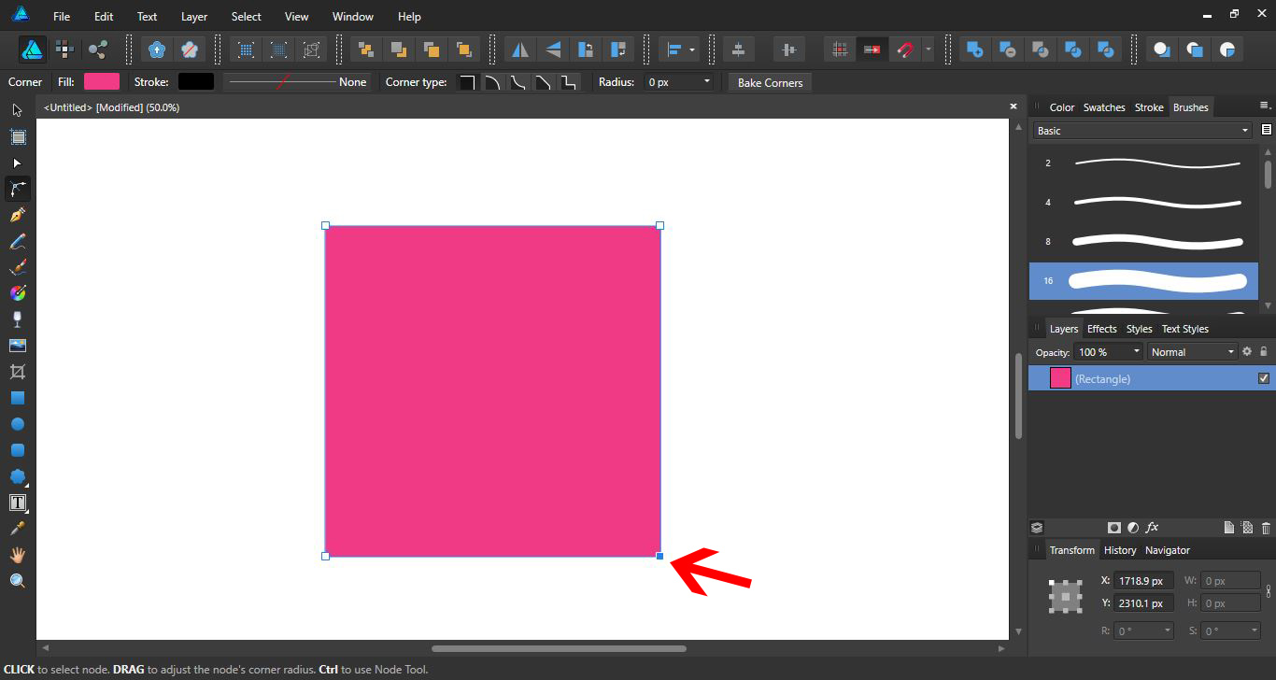Select the Vector Crop tool
1276x680 pixels.
(17, 372)
